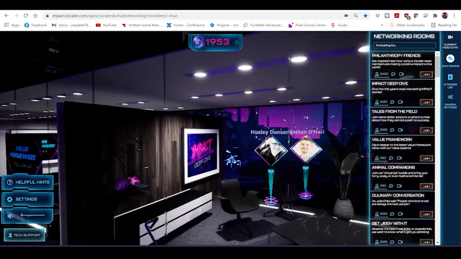Click camera permission icon in address bar

tap(346, 16)
